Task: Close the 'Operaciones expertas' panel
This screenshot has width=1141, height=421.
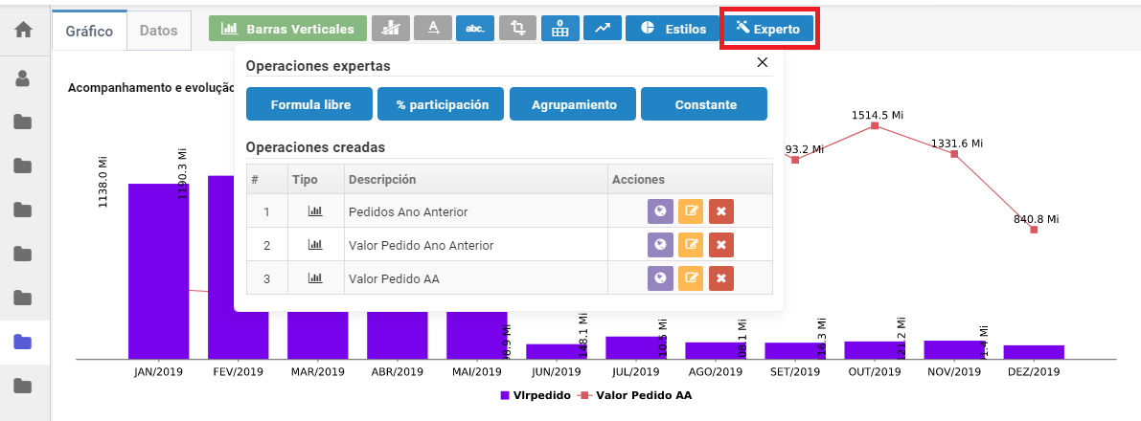Action: [763, 62]
